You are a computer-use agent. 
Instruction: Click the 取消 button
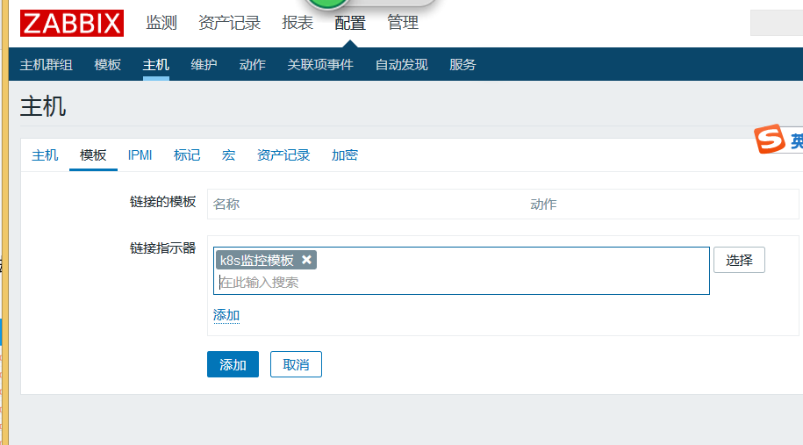coord(296,364)
